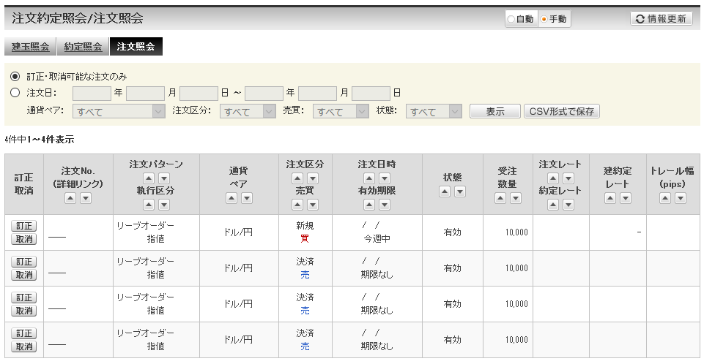Select 訂正・取消可能な注文のみ radio button

pos(15,77)
